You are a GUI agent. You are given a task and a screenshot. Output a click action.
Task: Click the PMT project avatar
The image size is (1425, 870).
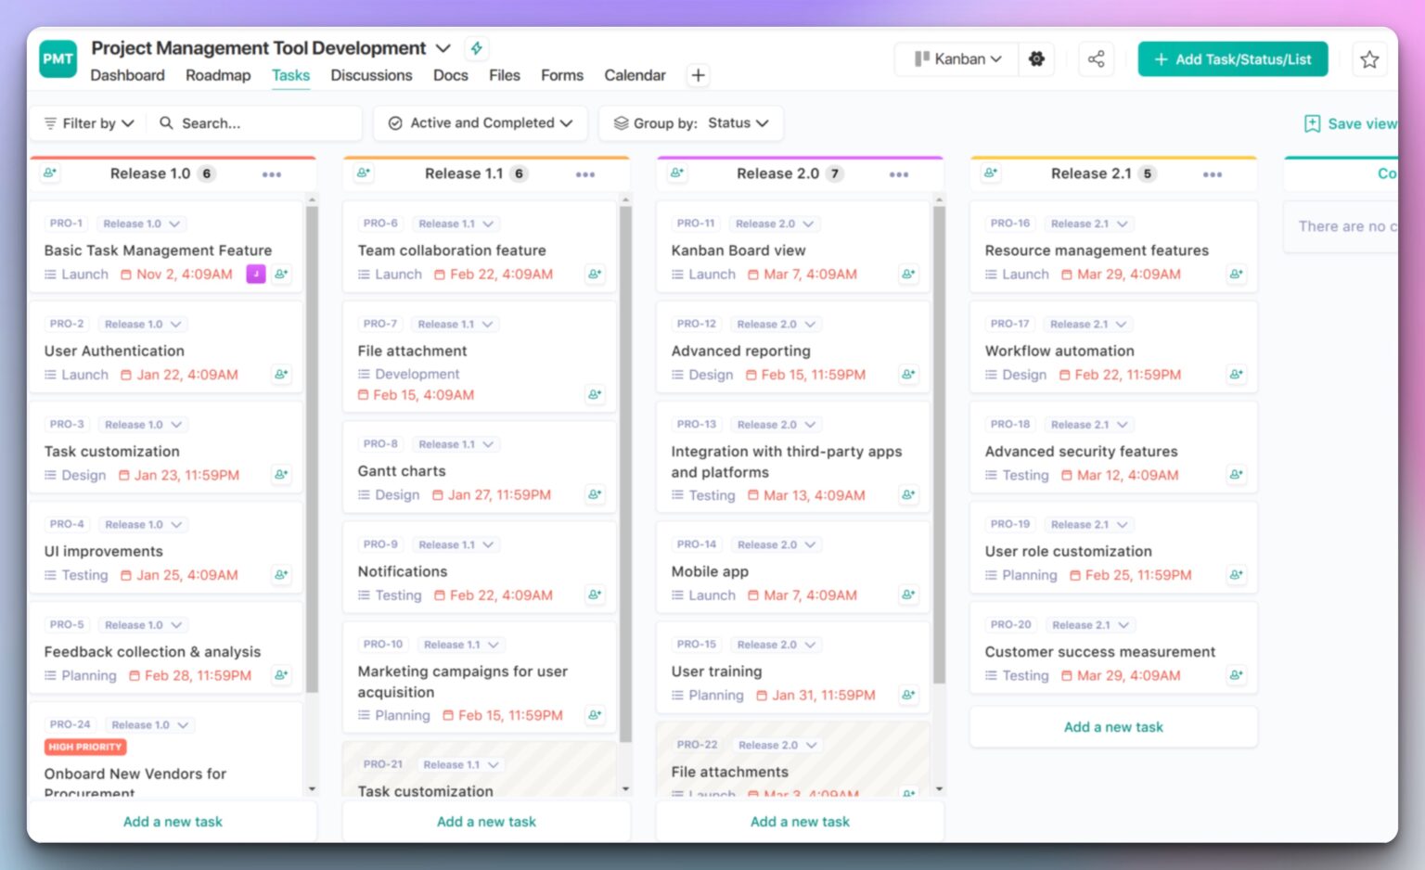coord(58,58)
